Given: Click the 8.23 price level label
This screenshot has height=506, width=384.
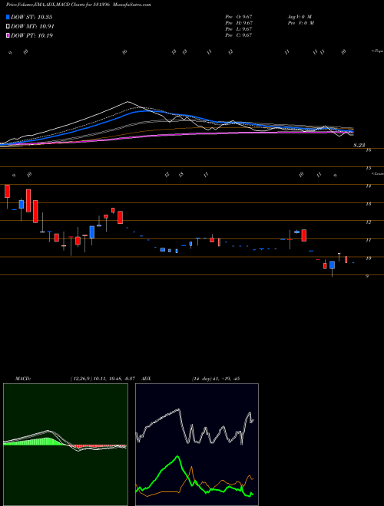Looking at the screenshot, I should coord(359,146).
